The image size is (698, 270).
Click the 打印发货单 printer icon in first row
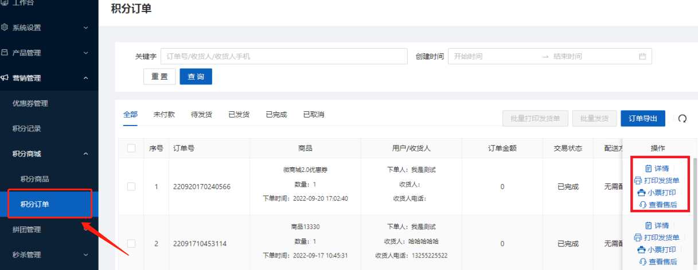638,181
